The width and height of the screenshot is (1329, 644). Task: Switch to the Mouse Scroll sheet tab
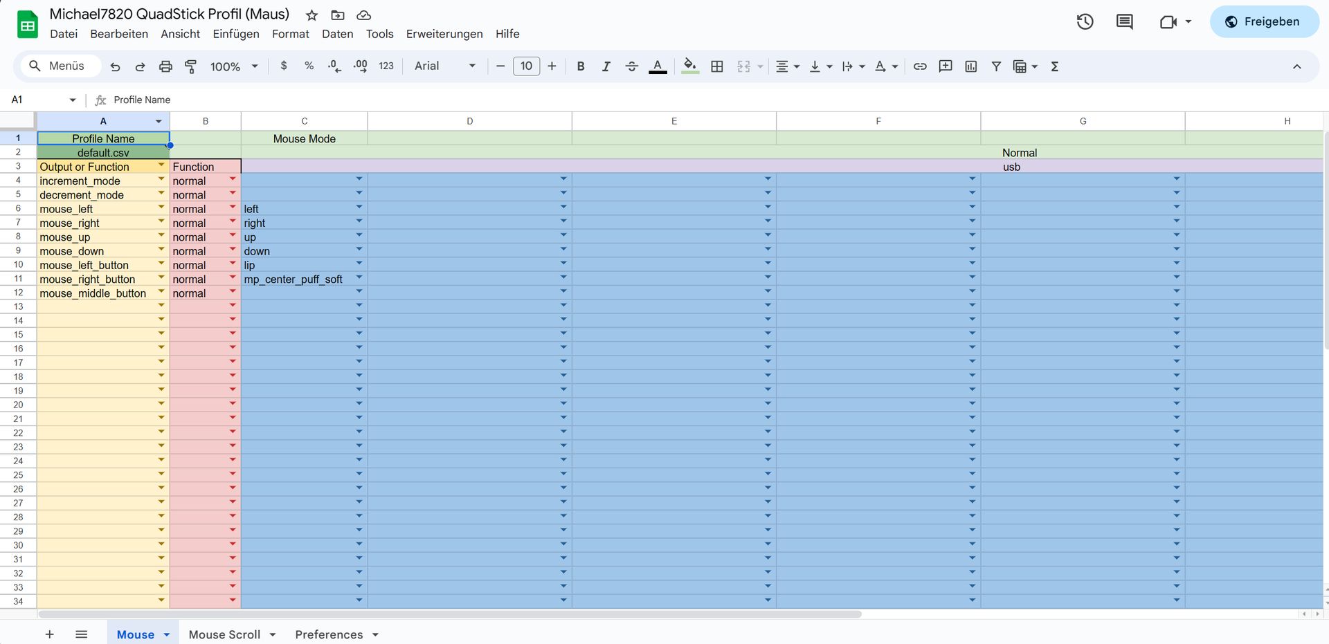pos(224,634)
